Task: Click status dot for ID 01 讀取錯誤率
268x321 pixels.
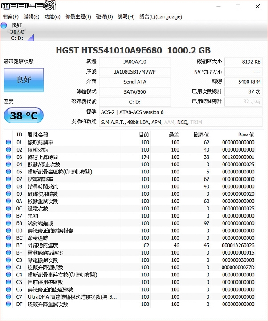Action: [8, 142]
